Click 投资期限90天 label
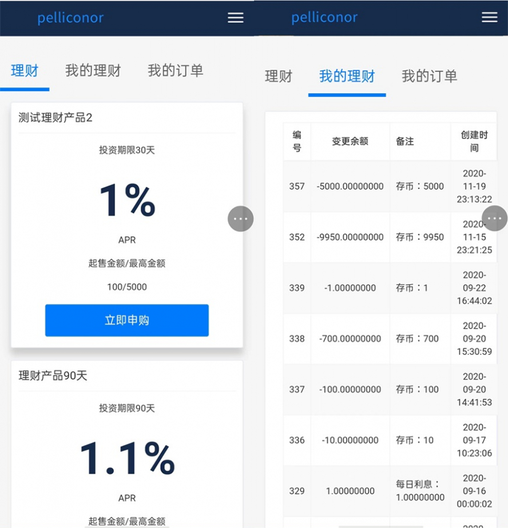Screen dimensions: 508x528 pyautogui.click(x=127, y=409)
